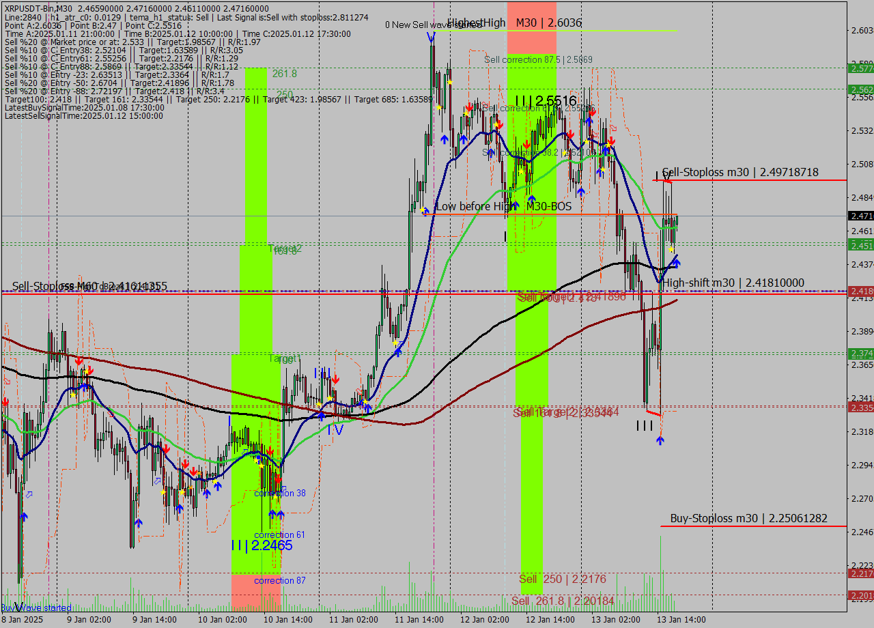Select the Target100: 2.418 targets line
874x628 pixels.
pos(218,99)
